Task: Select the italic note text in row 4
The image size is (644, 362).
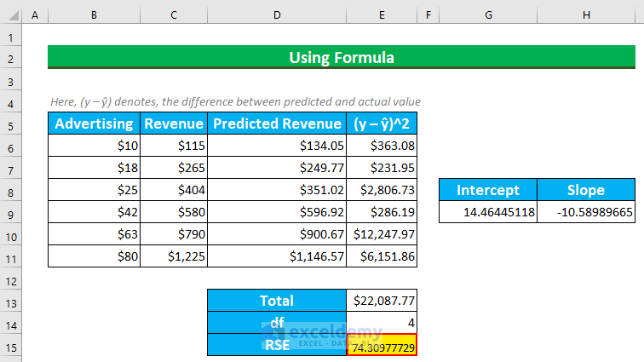Action: (x=234, y=102)
